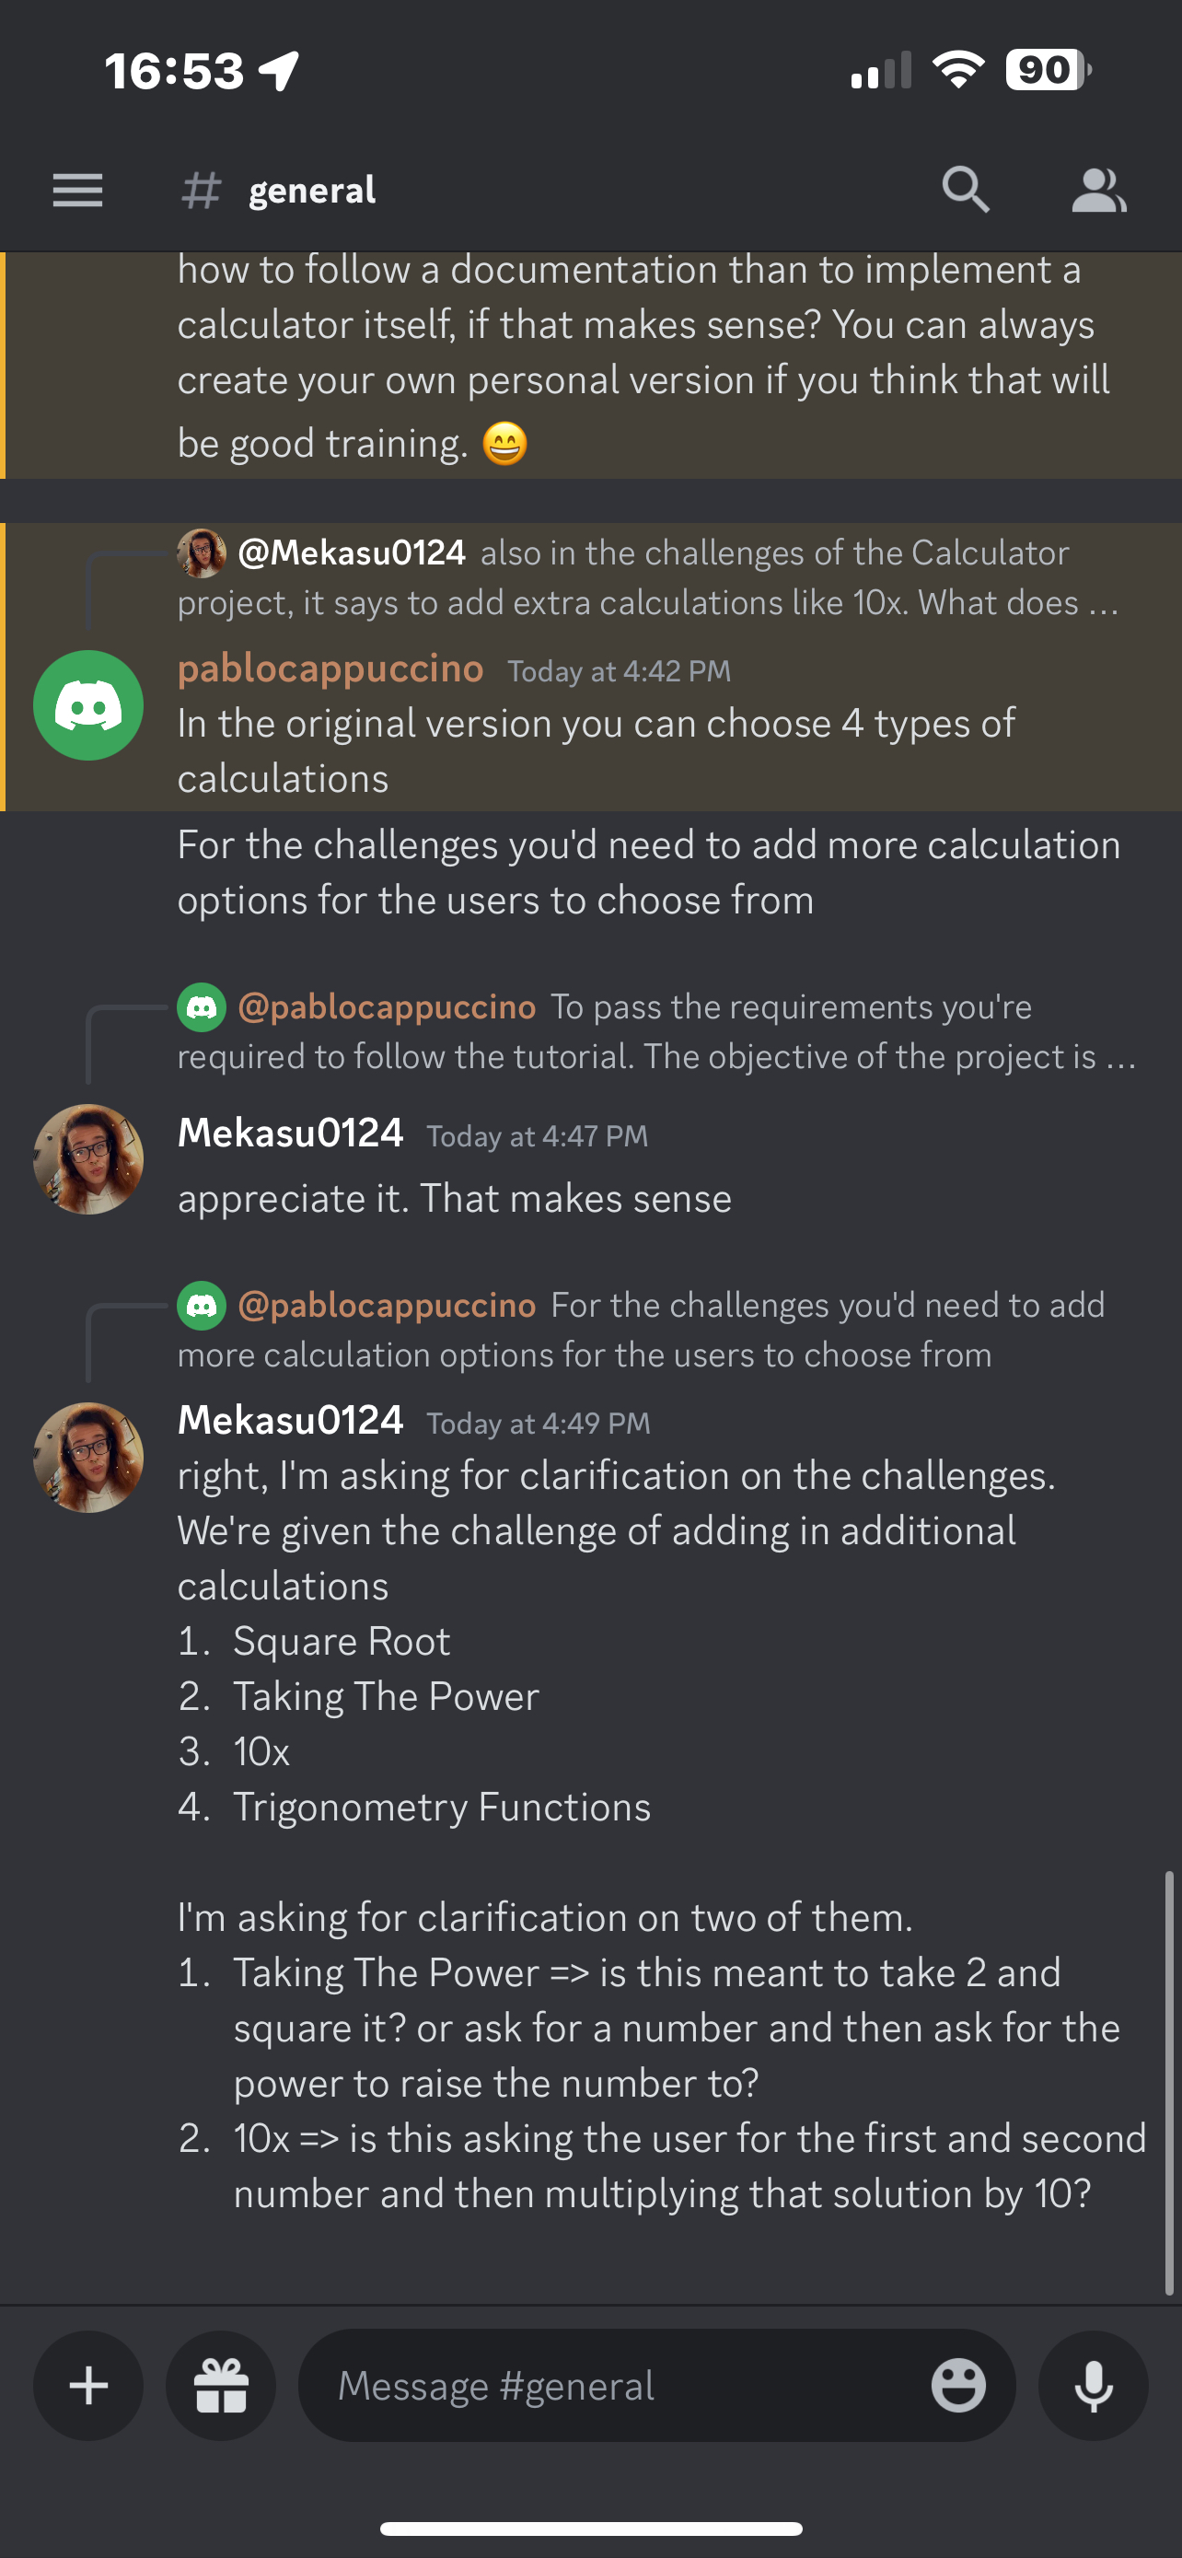
Task: Tap the chat scrollbar on right edge
Action: (1169, 2082)
